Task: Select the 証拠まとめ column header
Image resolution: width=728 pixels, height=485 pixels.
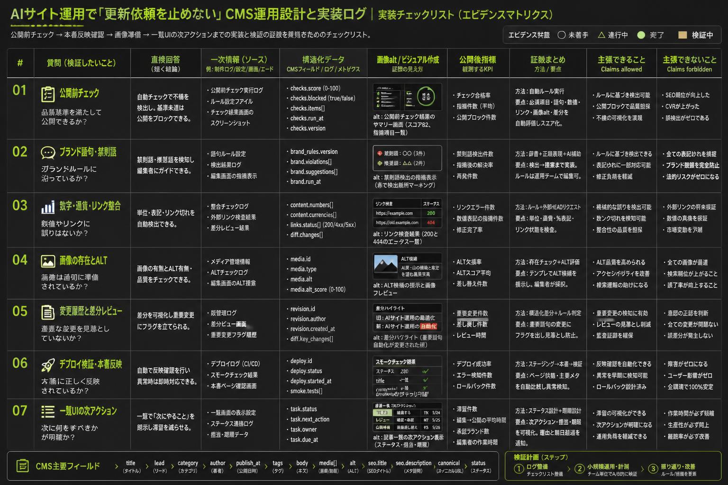Action: [x=547, y=63]
